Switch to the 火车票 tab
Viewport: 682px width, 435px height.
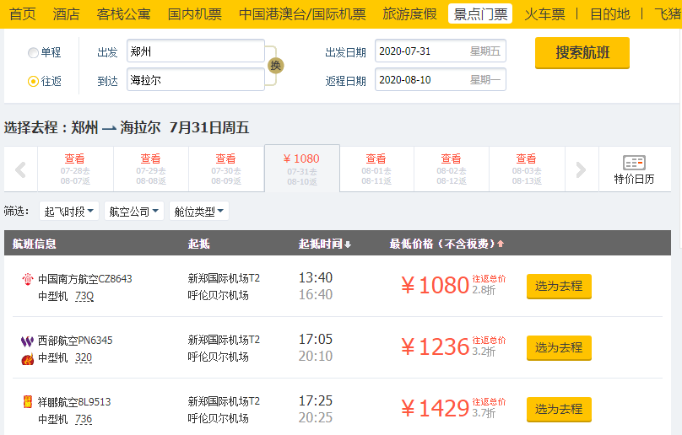point(544,13)
